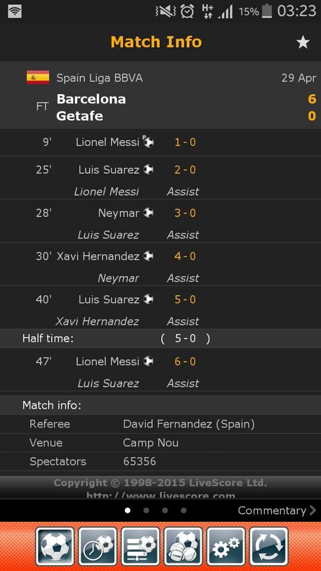Select the fourth page indicator dot
The height and width of the screenshot is (571, 321).
184,510
